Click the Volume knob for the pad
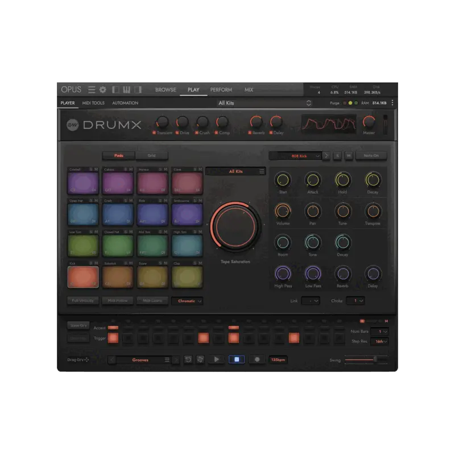This screenshot has width=455, height=455. 283,211
